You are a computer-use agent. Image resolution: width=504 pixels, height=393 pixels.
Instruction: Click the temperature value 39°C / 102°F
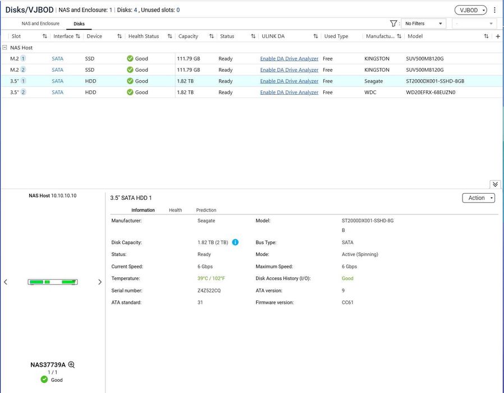tap(211, 278)
